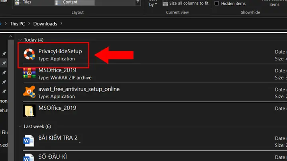Open the PrivacyHideSetup application icon

click(x=29, y=54)
